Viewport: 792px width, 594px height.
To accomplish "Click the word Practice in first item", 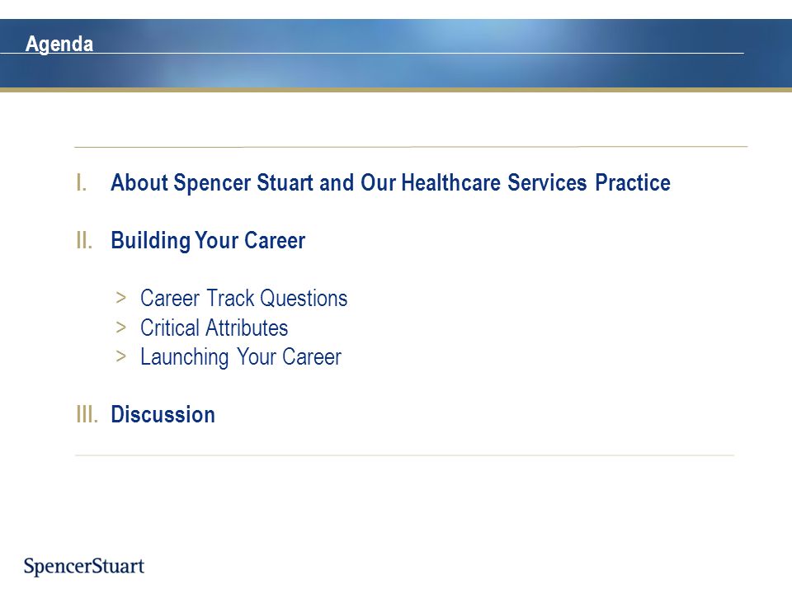I will point(633,182).
